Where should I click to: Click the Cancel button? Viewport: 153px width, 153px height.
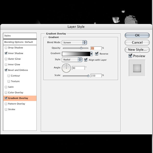pos(137,42)
